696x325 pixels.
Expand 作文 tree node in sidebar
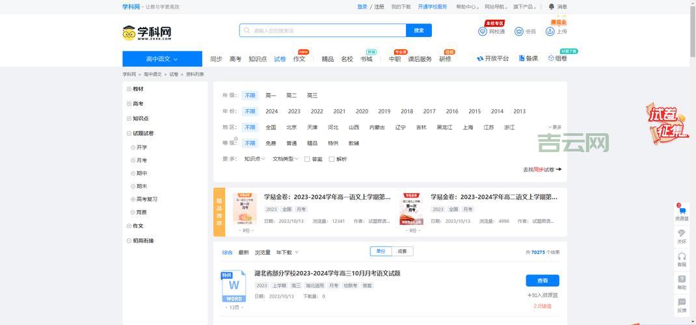[129, 226]
